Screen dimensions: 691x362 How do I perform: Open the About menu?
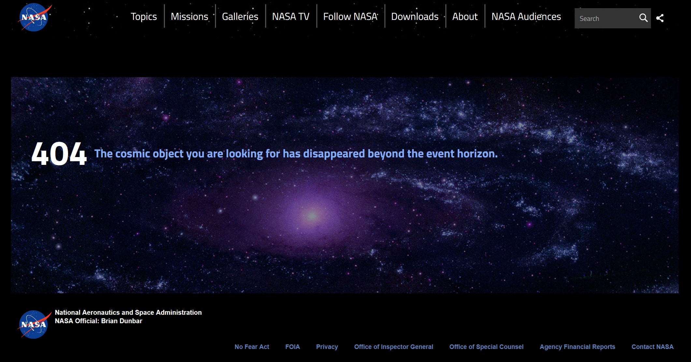click(x=465, y=16)
